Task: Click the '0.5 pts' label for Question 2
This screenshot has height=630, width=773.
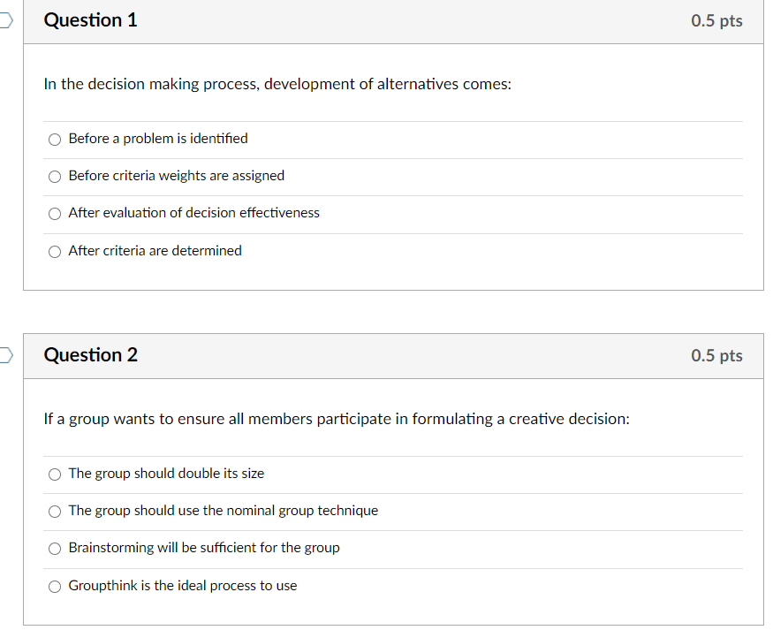Action: click(x=716, y=354)
